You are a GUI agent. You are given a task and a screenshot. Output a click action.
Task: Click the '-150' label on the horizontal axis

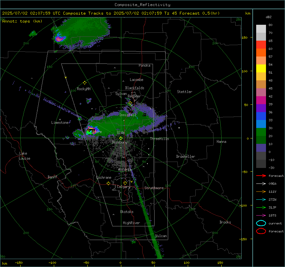(19, 263)
